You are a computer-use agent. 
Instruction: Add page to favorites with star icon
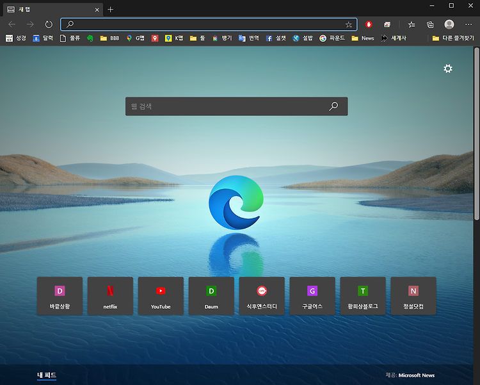tap(349, 25)
